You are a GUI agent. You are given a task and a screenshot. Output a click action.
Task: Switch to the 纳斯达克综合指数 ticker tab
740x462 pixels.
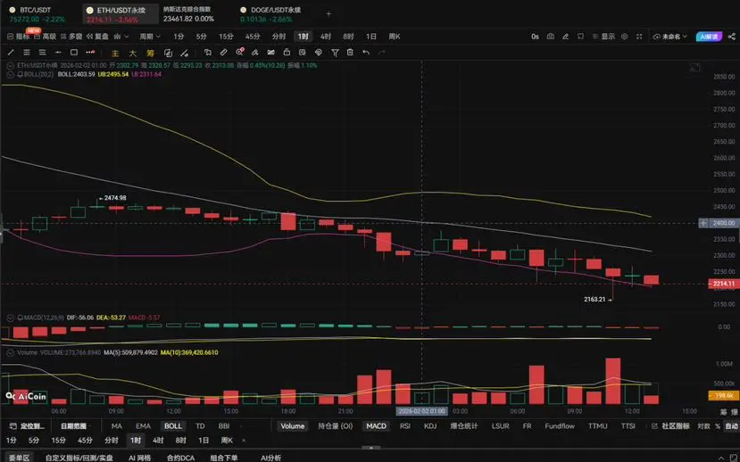188,14
